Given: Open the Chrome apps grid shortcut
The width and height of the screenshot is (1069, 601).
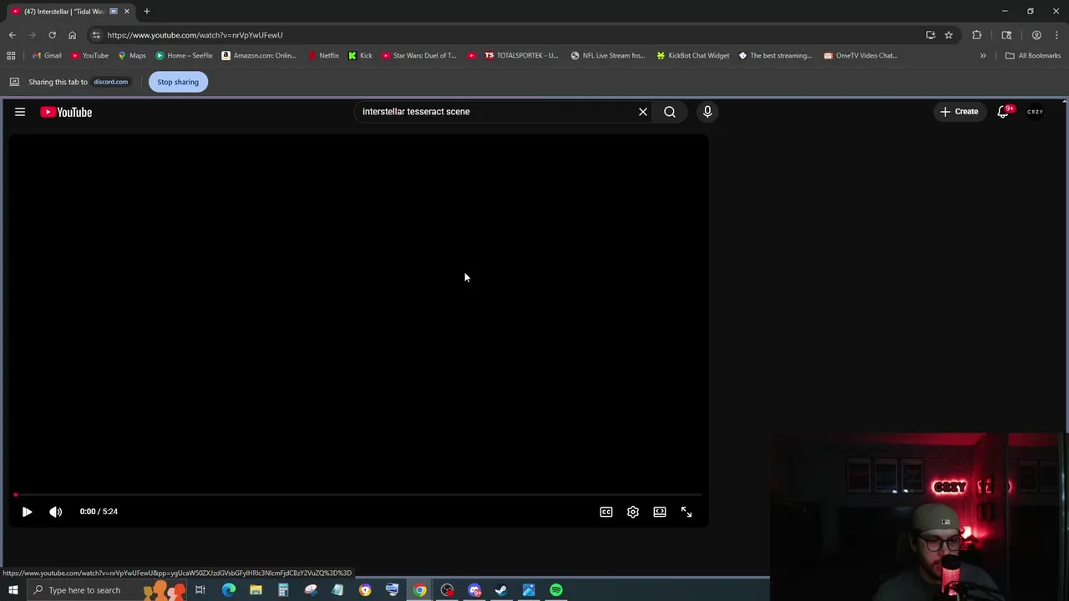Looking at the screenshot, I should click(x=11, y=56).
